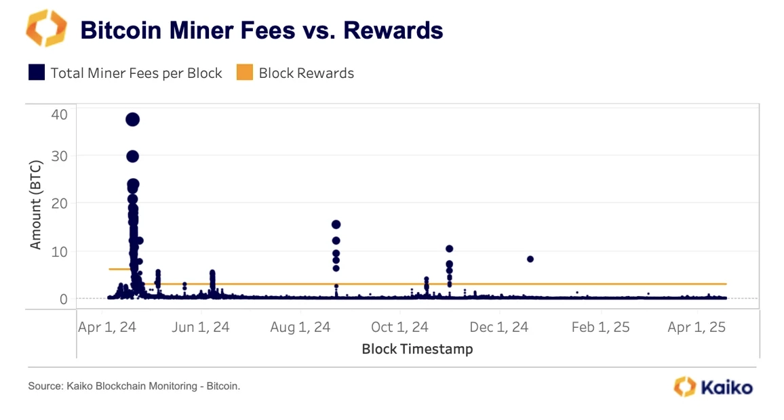Click the Block Timestamp axis title

coord(417,349)
